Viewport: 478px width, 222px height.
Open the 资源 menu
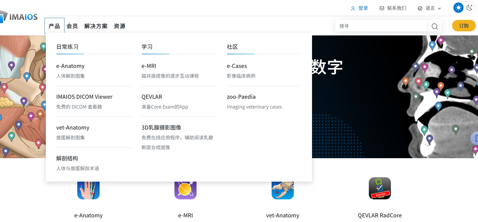pos(120,26)
